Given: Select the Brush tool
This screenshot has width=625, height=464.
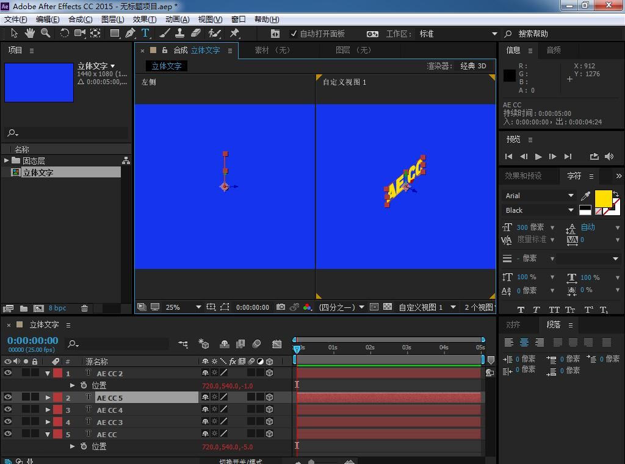Looking at the screenshot, I should pyautogui.click(x=164, y=33).
